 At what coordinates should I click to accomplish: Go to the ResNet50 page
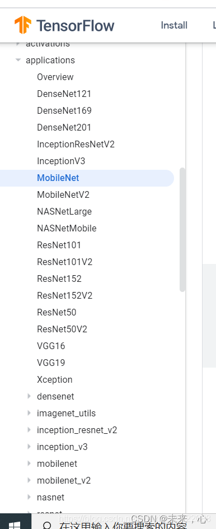[x=57, y=312]
